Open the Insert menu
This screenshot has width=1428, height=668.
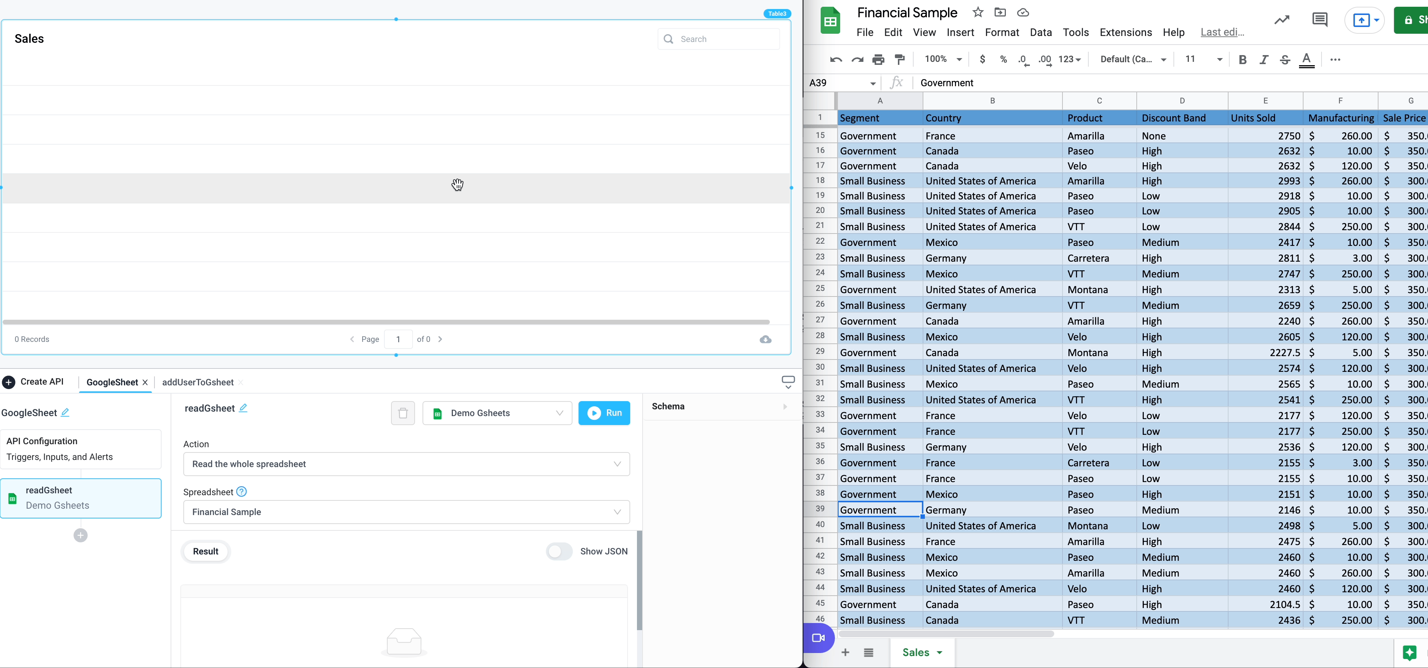(960, 32)
